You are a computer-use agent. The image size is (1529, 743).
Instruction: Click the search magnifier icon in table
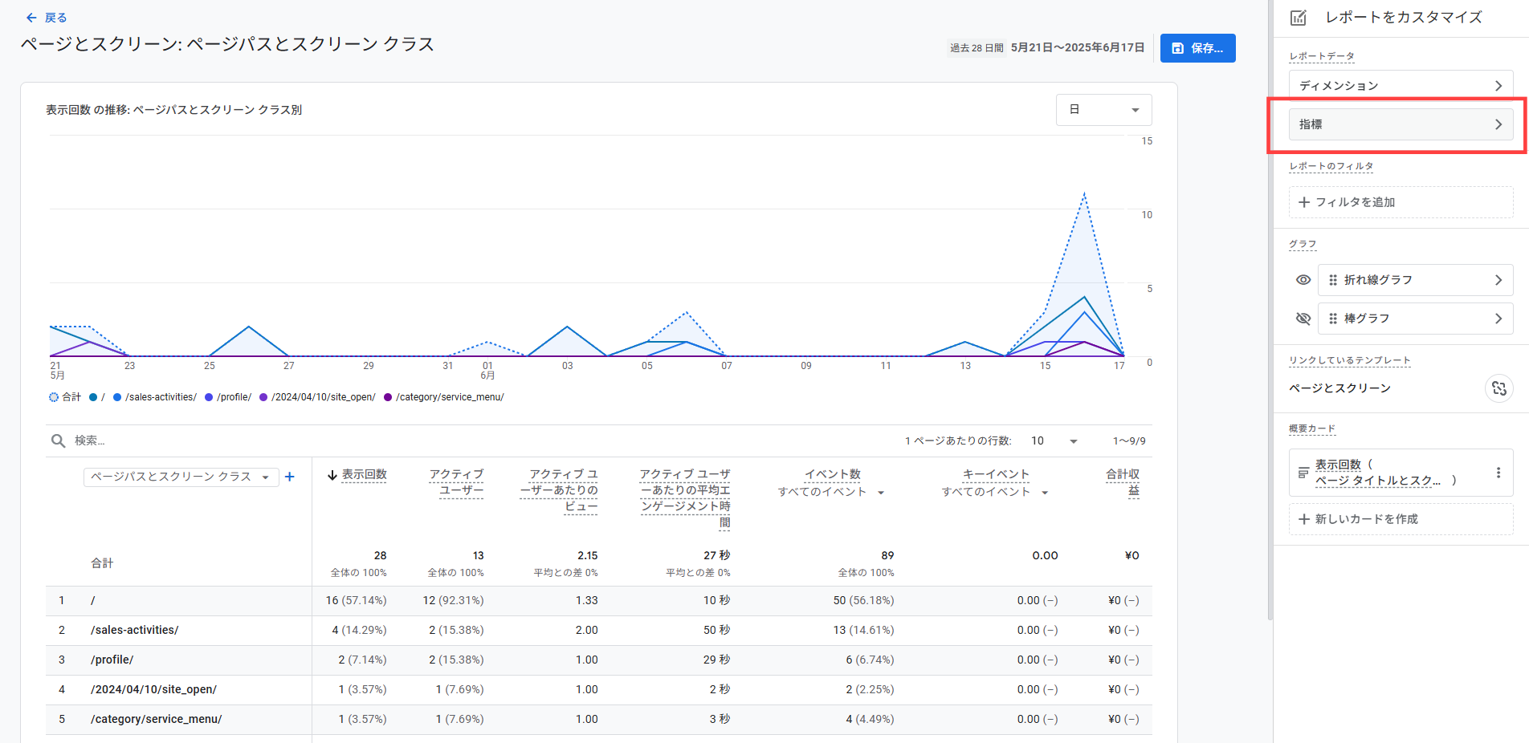(x=58, y=441)
